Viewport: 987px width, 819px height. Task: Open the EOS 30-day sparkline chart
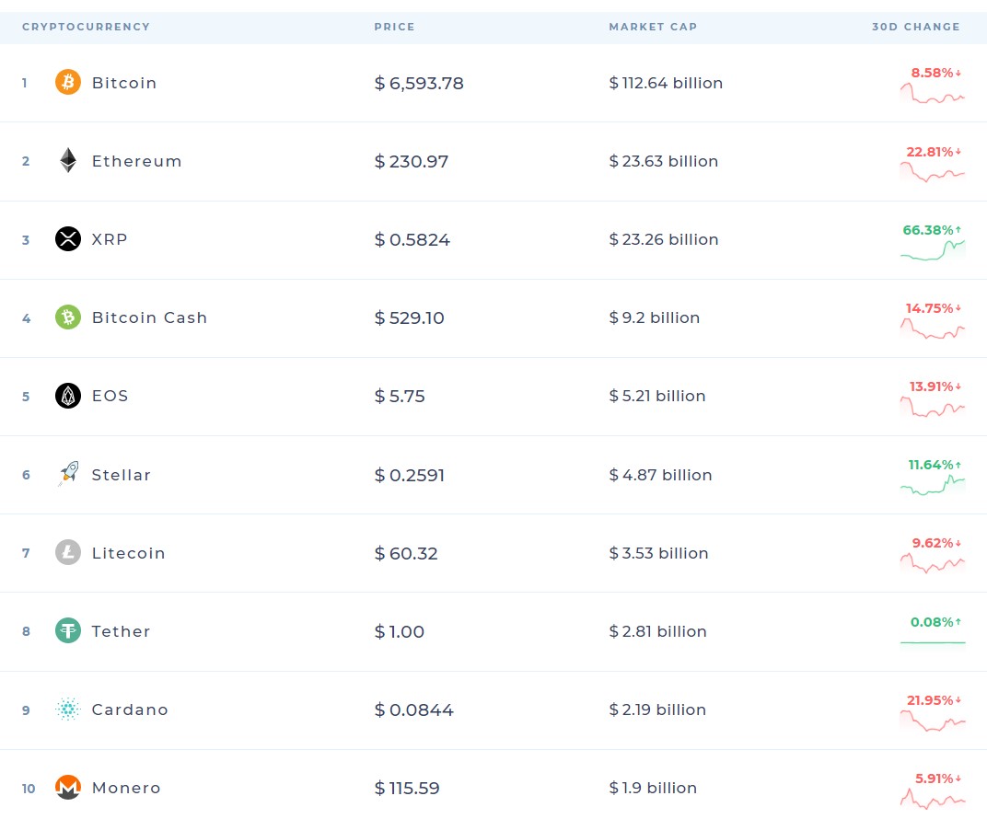(933, 407)
